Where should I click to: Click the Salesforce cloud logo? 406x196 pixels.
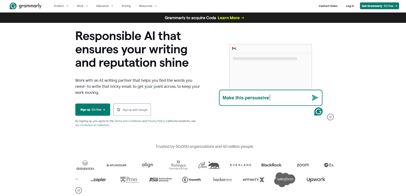tap(285, 180)
